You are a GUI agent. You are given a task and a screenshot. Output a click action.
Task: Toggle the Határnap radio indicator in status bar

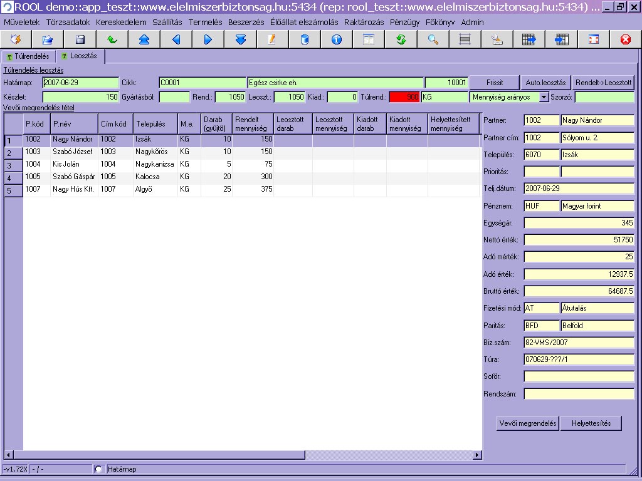(98, 469)
